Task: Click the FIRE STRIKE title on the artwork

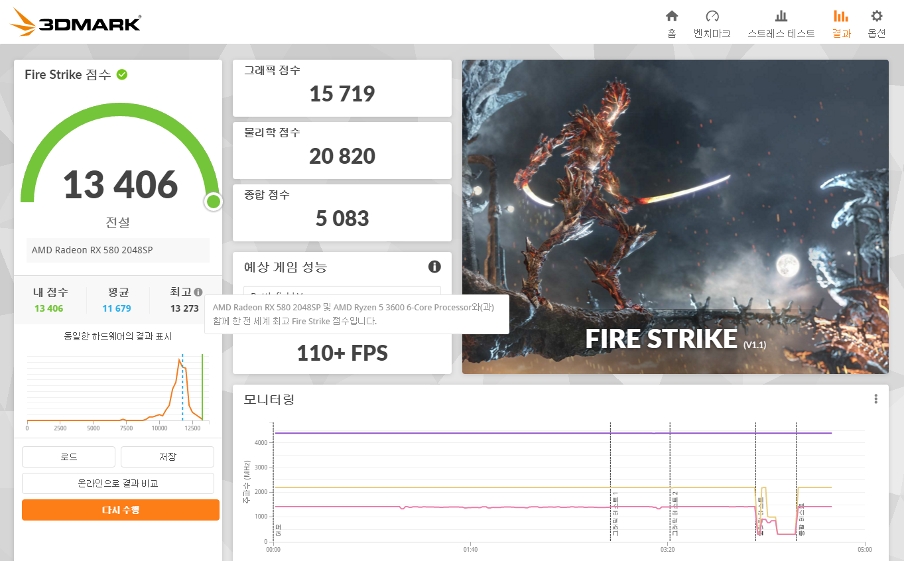Action: point(661,339)
